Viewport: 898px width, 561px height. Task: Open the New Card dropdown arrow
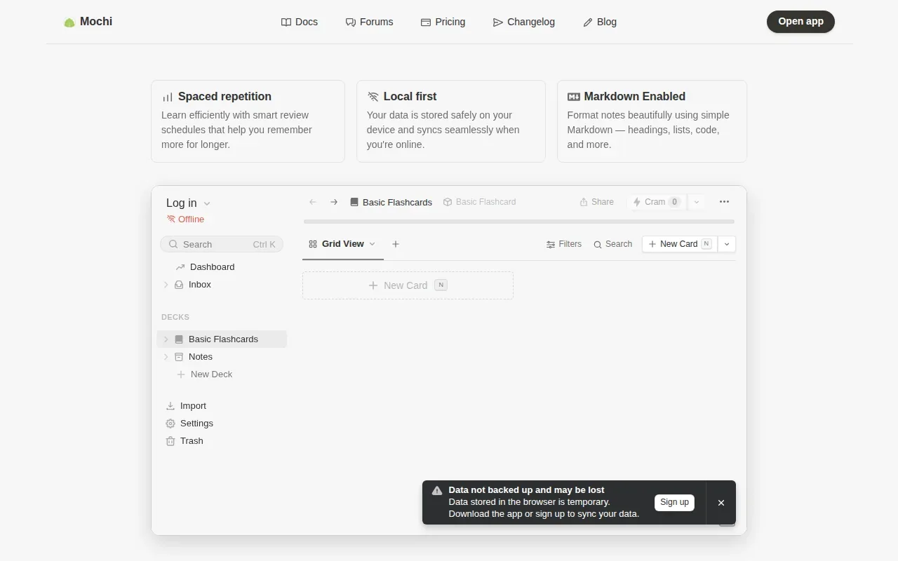727,244
